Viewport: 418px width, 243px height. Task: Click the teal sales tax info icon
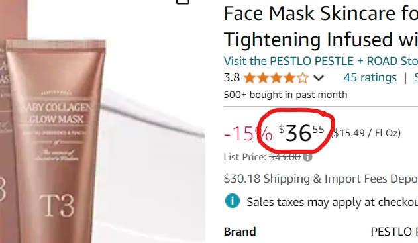tap(233, 201)
